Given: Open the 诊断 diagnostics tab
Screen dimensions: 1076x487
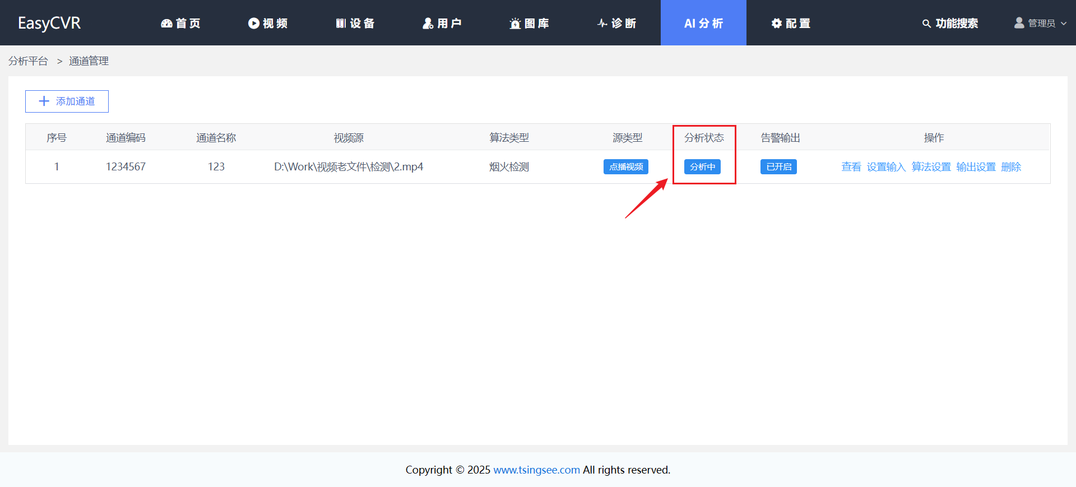Looking at the screenshot, I should pyautogui.click(x=616, y=23).
